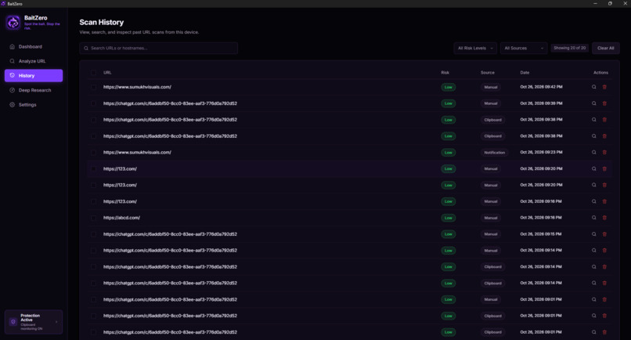Inspect the Manual chatgpt.com scan from 09:01 PM
Screen dimensions: 631x340
[593, 299]
